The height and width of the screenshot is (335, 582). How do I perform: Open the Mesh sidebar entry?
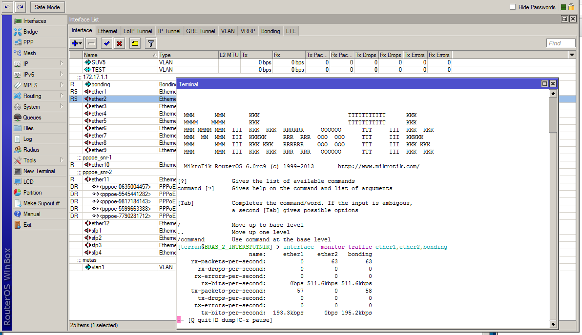(x=29, y=53)
